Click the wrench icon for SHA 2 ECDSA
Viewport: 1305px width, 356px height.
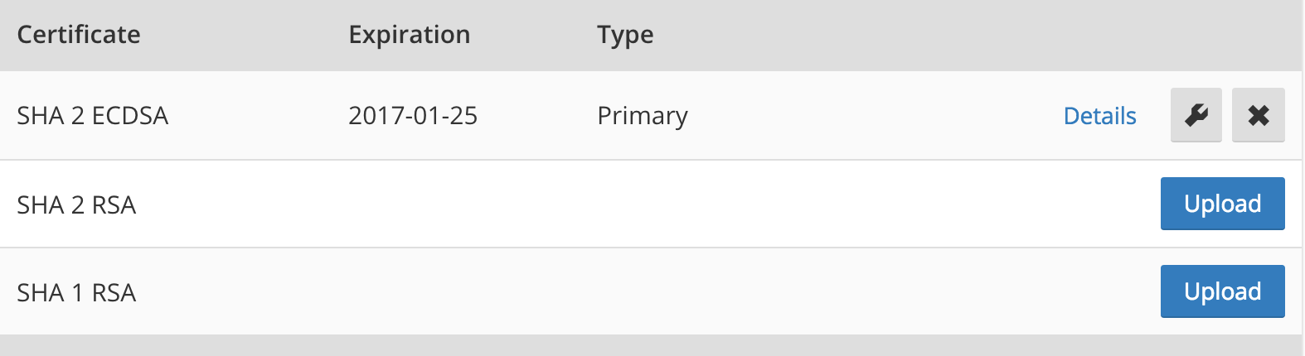click(1196, 115)
